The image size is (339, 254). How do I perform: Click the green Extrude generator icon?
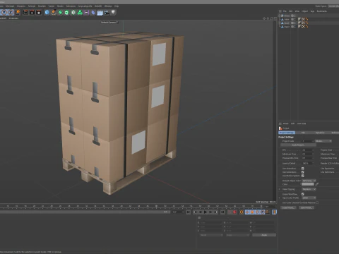67,12
